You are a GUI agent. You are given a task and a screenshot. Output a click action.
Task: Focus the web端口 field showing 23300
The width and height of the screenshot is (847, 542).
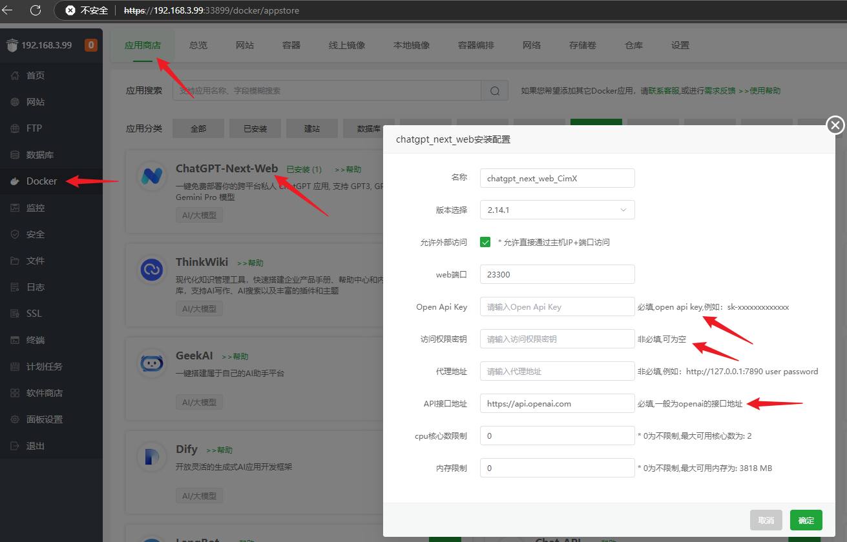(557, 274)
